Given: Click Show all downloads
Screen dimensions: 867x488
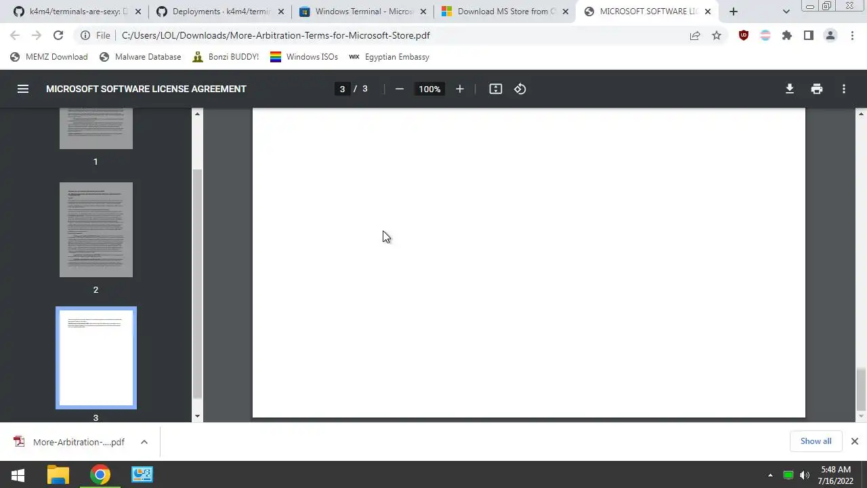Looking at the screenshot, I should click(816, 441).
